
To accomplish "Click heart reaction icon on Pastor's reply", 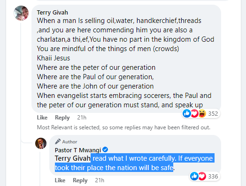I will tap(202, 176).
